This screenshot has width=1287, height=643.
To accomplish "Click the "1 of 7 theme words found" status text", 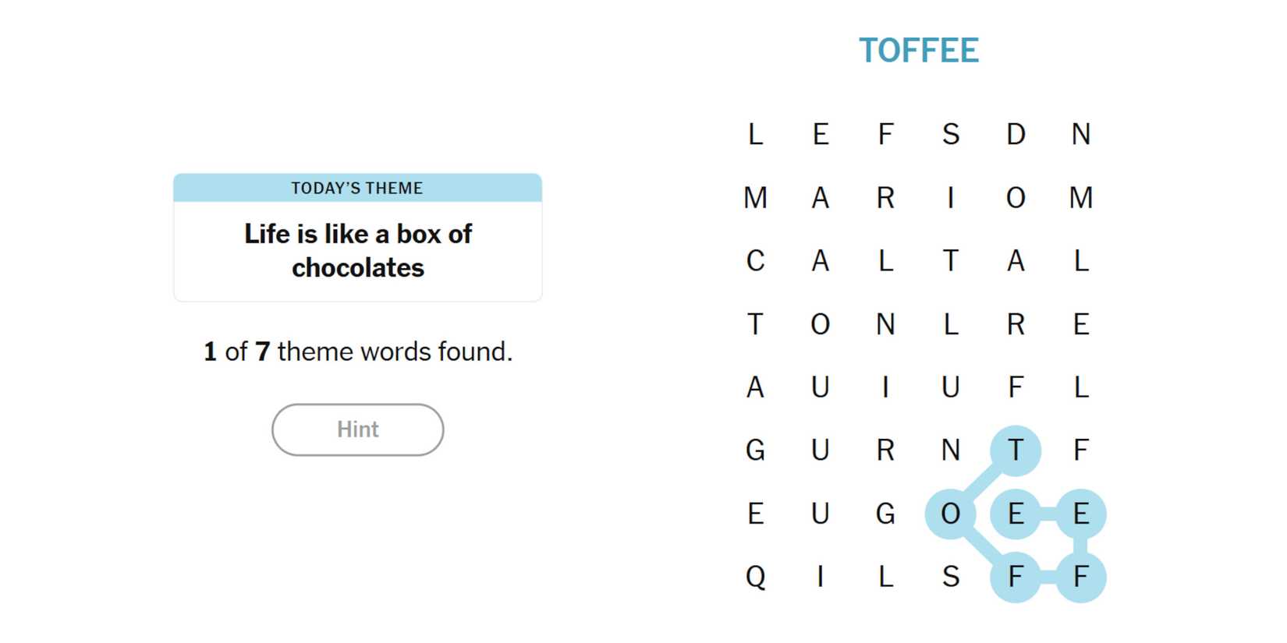I will [x=357, y=352].
